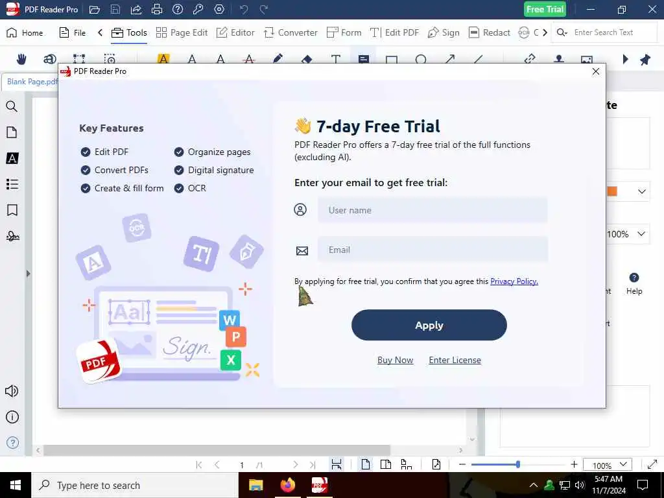Open the Outline list panel in sidebar
The image size is (664, 498).
[12, 184]
